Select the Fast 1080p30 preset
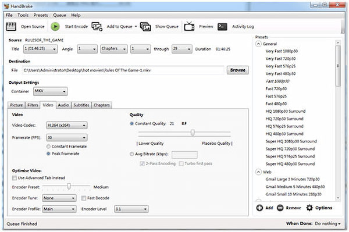This screenshot has width=349, height=232. [277, 81]
